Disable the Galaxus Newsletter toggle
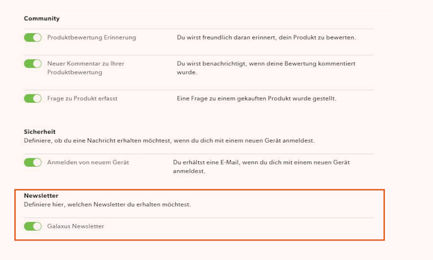Image resolution: width=433 pixels, height=260 pixels. (32, 227)
